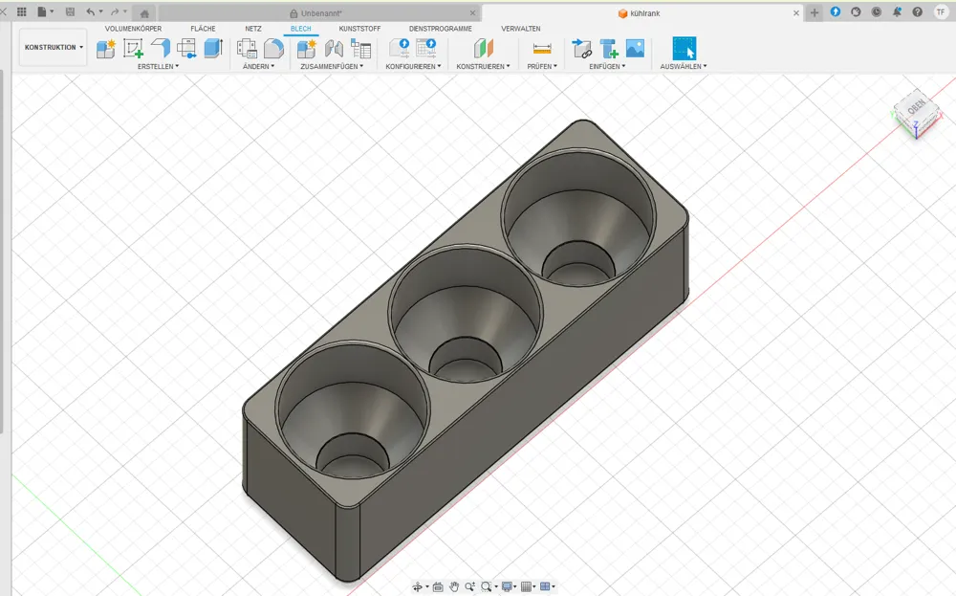Click the OBEN face of the ViewCube
The height and width of the screenshot is (596, 956).
click(x=917, y=107)
